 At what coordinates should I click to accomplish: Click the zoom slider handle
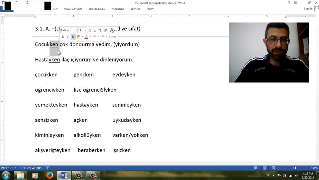pyautogui.click(x=295, y=168)
